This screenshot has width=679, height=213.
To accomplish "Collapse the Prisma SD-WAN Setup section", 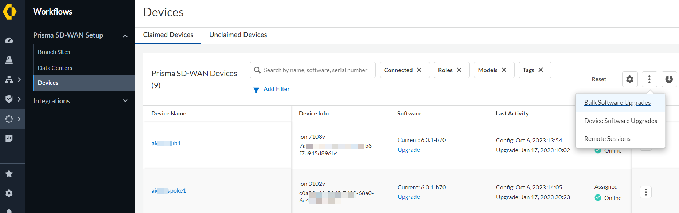I will (125, 36).
